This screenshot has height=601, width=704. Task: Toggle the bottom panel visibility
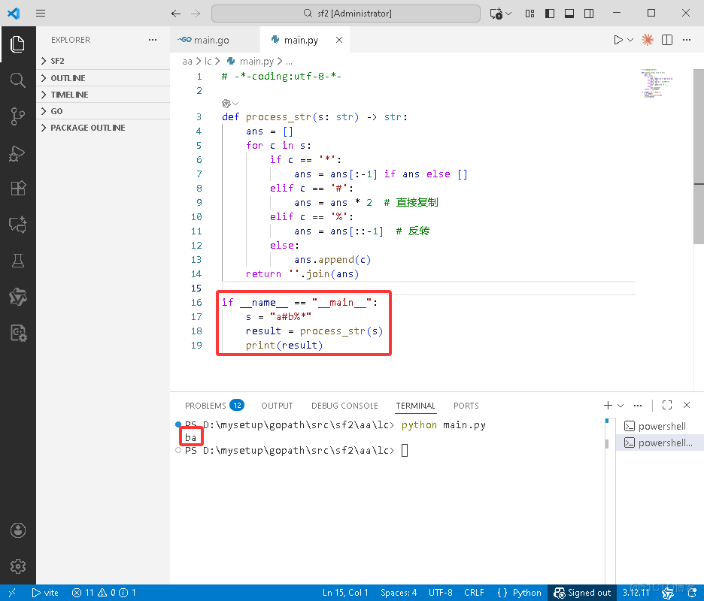click(569, 14)
